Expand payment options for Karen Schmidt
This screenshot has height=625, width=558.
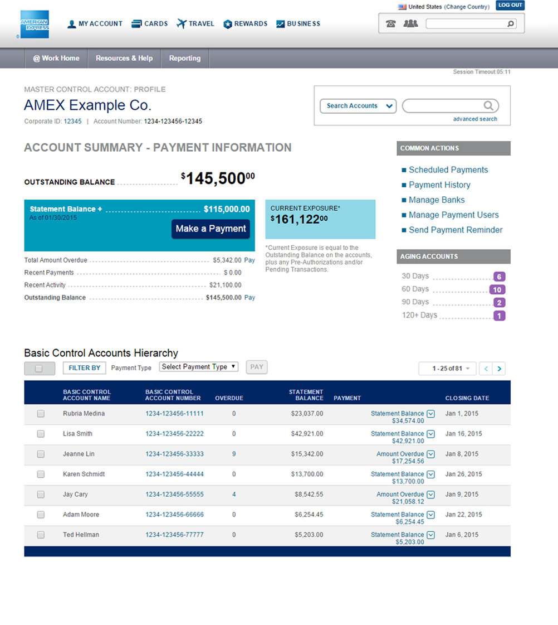click(x=430, y=474)
